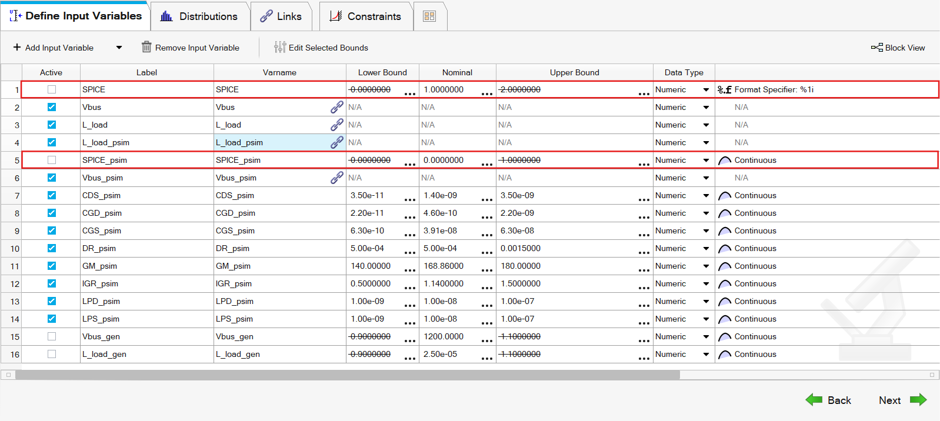The height and width of the screenshot is (421, 940).
Task: Open nominal ellipsis for GM_psim
Action: 487,270
